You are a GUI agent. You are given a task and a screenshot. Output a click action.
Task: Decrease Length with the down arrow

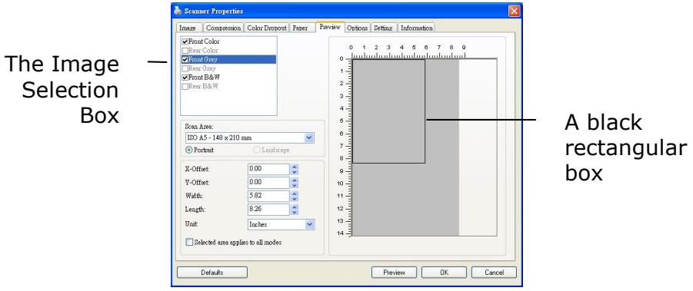click(295, 212)
